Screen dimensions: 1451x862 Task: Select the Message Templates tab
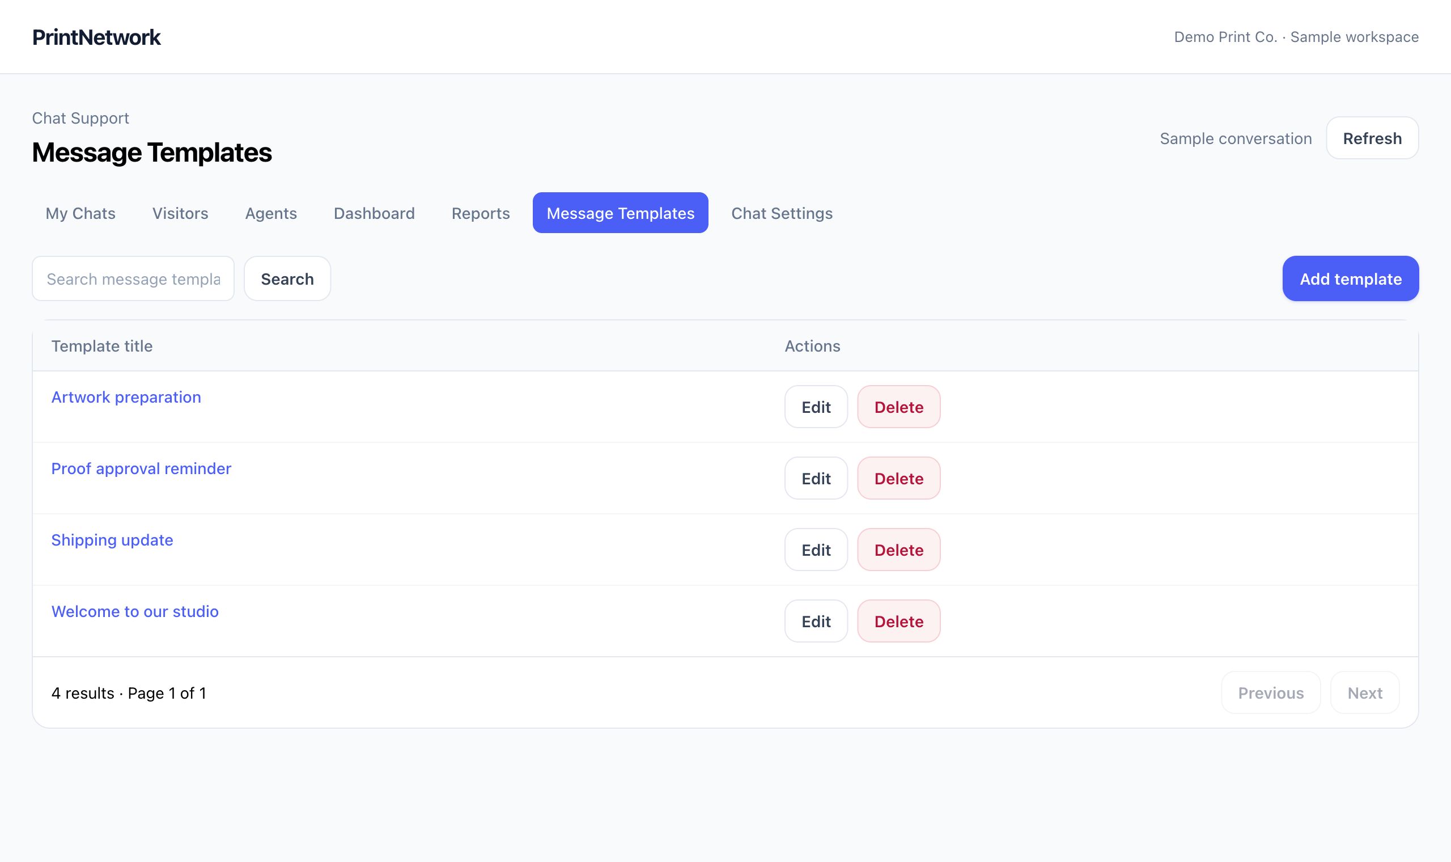621,213
